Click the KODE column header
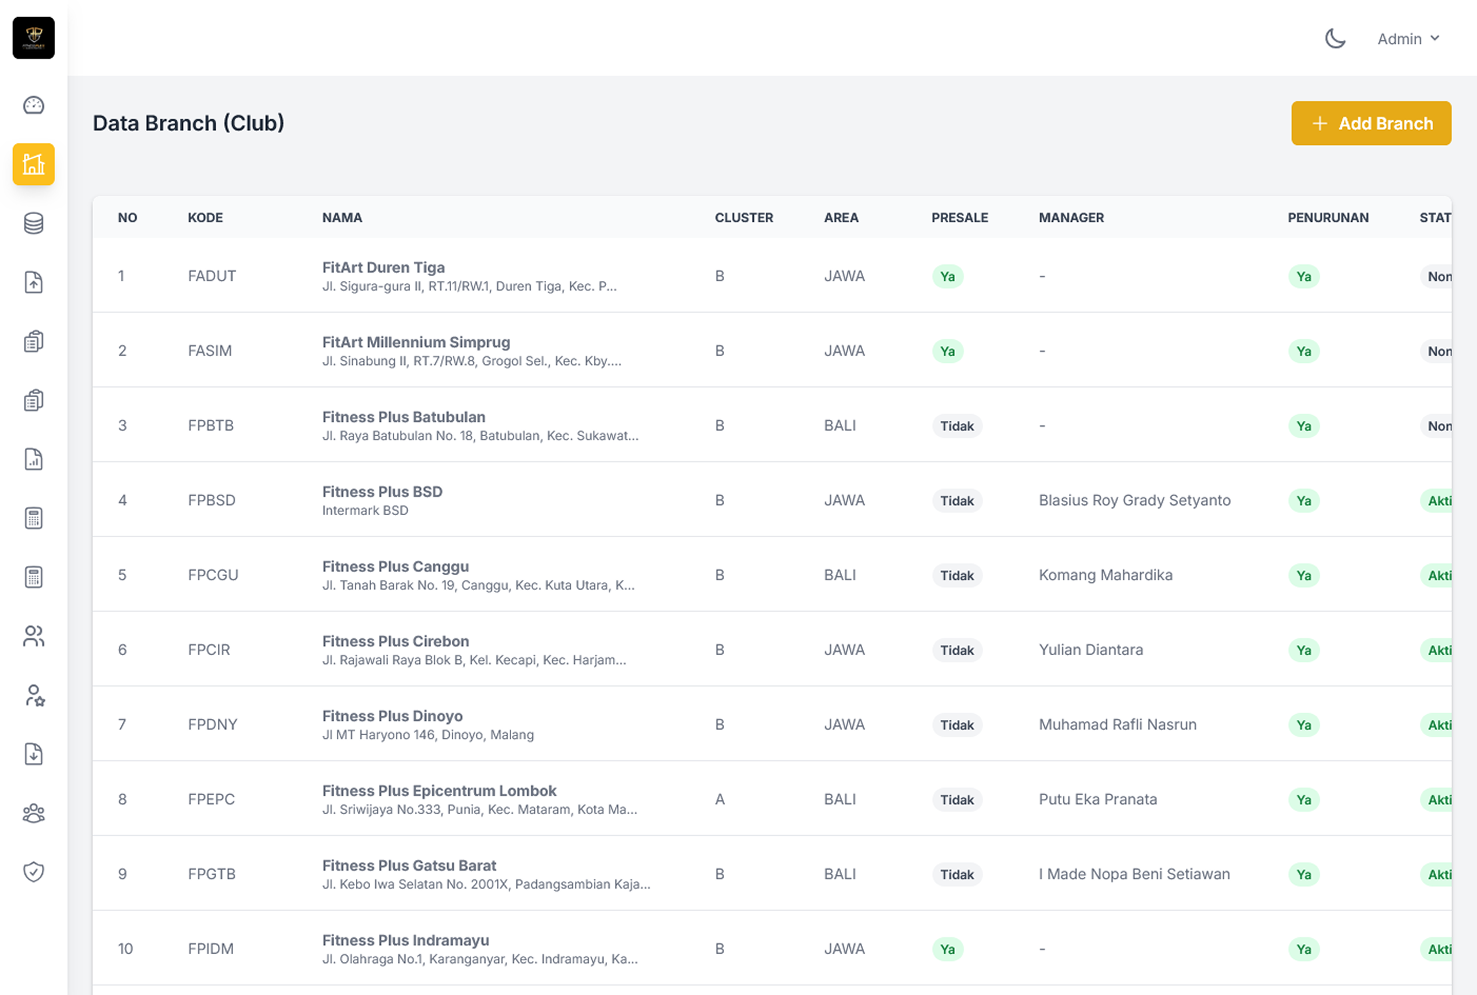 (x=205, y=218)
